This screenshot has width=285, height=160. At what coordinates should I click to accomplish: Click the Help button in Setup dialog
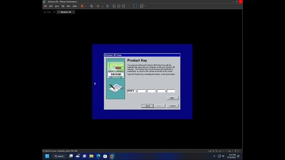(172, 98)
